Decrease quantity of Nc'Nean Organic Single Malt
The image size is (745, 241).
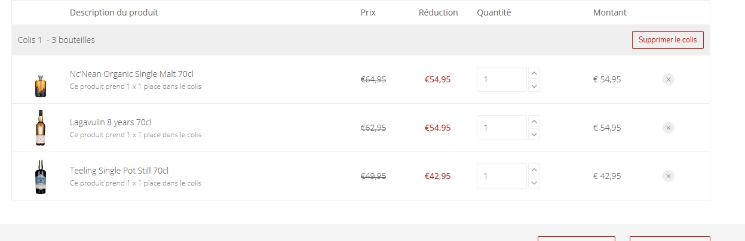click(535, 86)
